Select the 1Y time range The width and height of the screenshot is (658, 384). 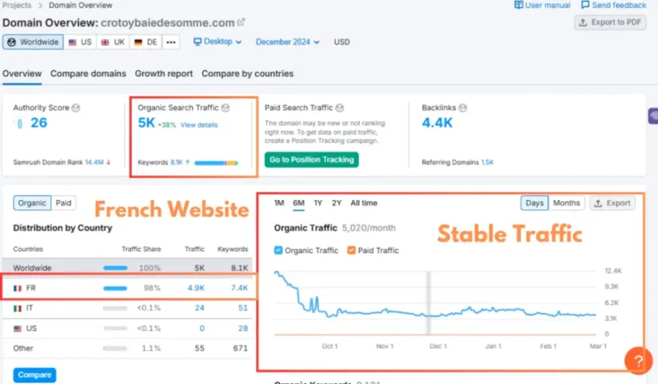tap(318, 203)
